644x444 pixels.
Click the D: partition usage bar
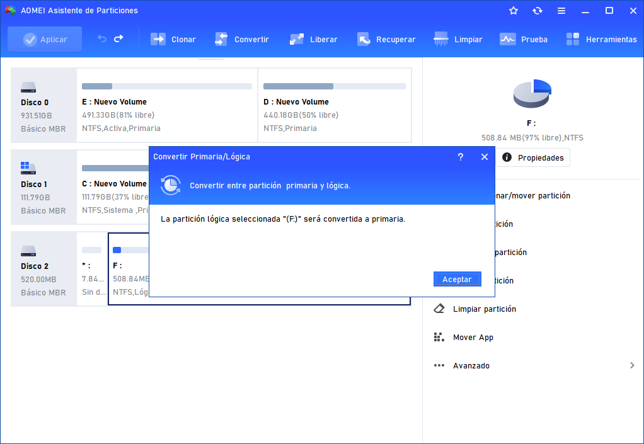pyautogui.click(x=335, y=86)
